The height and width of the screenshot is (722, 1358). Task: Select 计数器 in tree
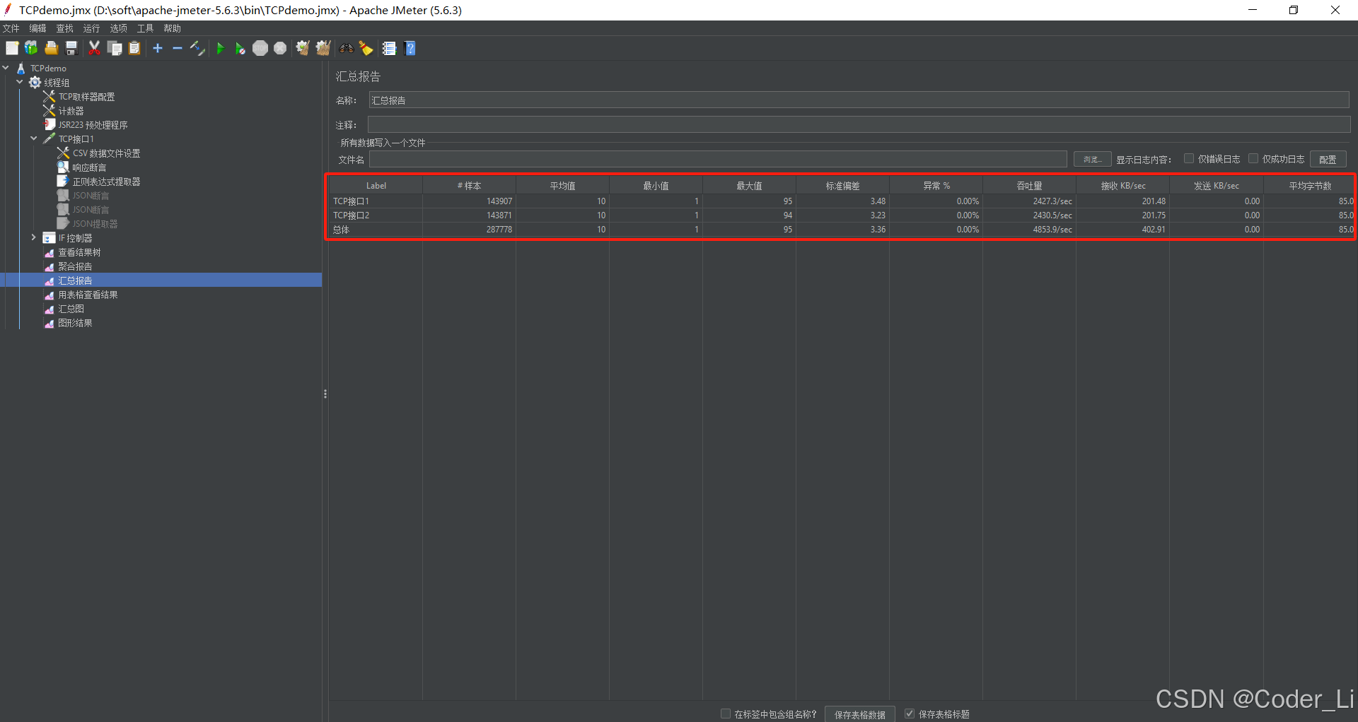point(71,111)
